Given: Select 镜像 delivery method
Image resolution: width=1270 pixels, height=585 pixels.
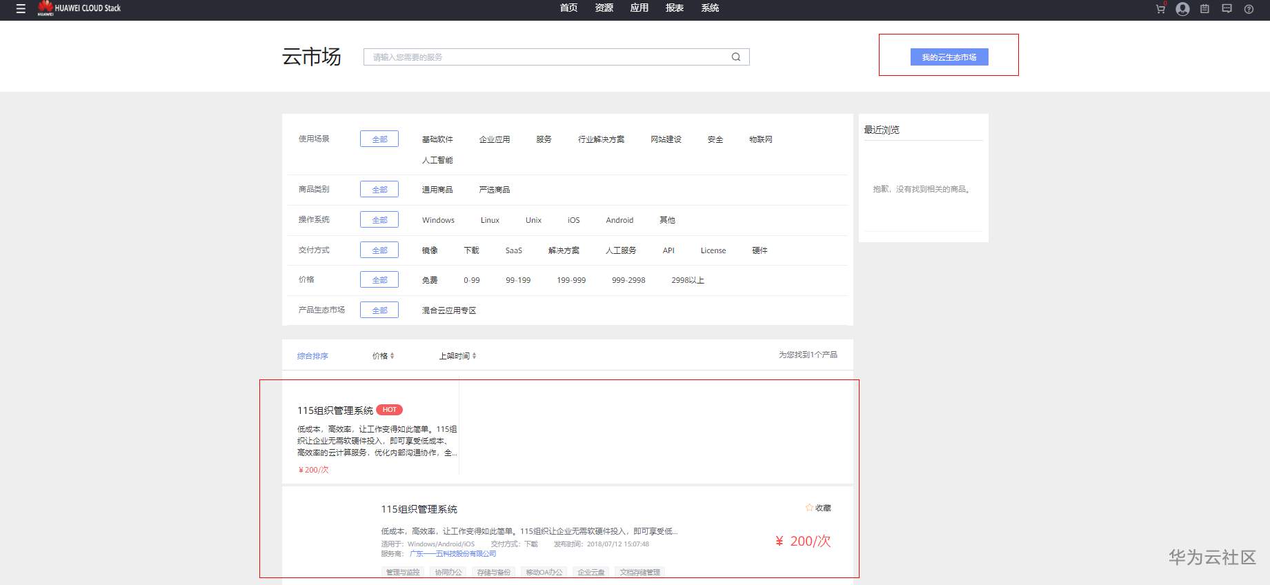Looking at the screenshot, I should 430,250.
